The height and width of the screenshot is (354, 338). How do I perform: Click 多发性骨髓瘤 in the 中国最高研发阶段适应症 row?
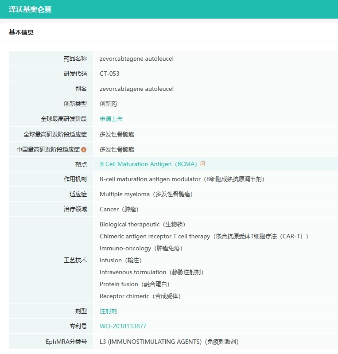[117, 149]
